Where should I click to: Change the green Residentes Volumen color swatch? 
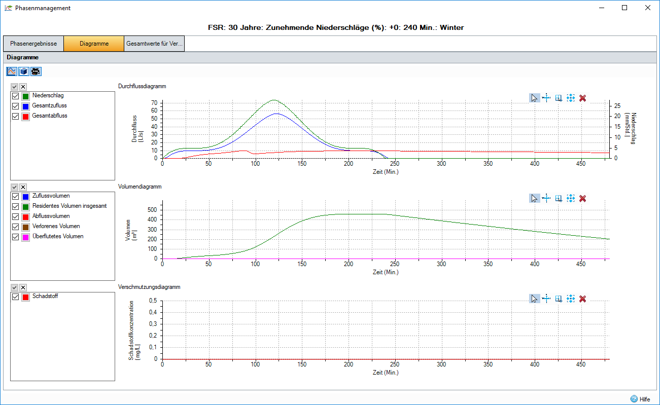point(25,206)
